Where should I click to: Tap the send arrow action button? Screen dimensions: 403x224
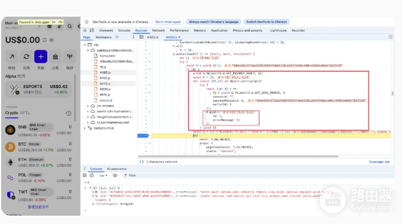click(12, 56)
